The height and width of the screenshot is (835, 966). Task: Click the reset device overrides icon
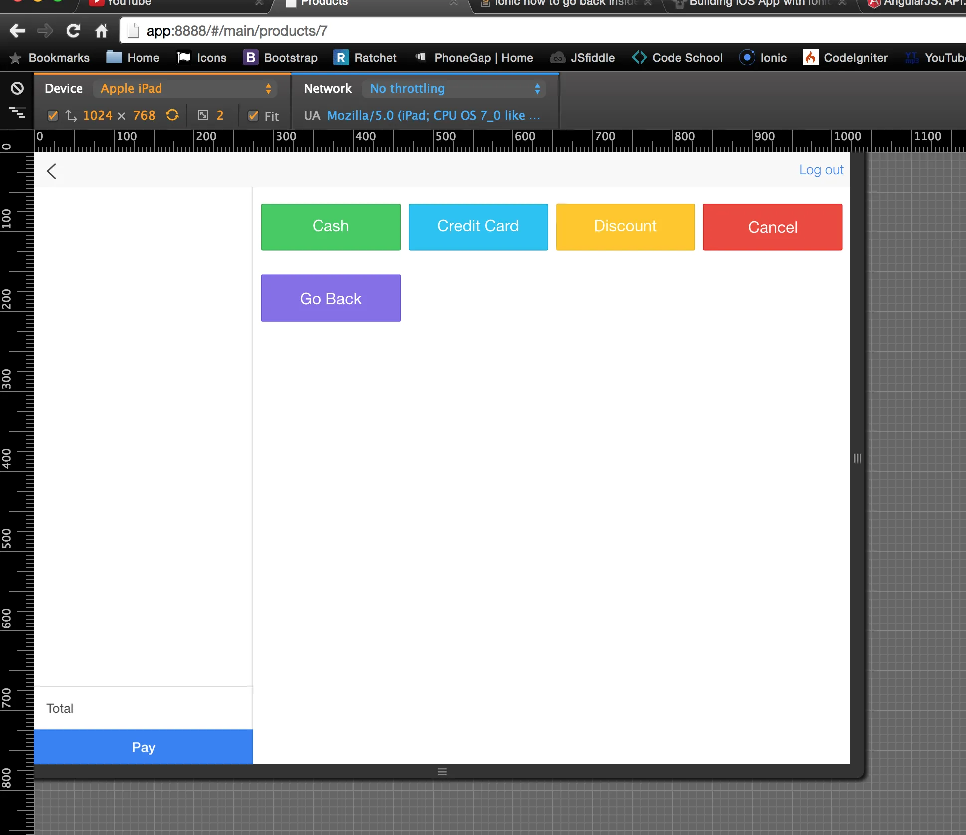[17, 88]
